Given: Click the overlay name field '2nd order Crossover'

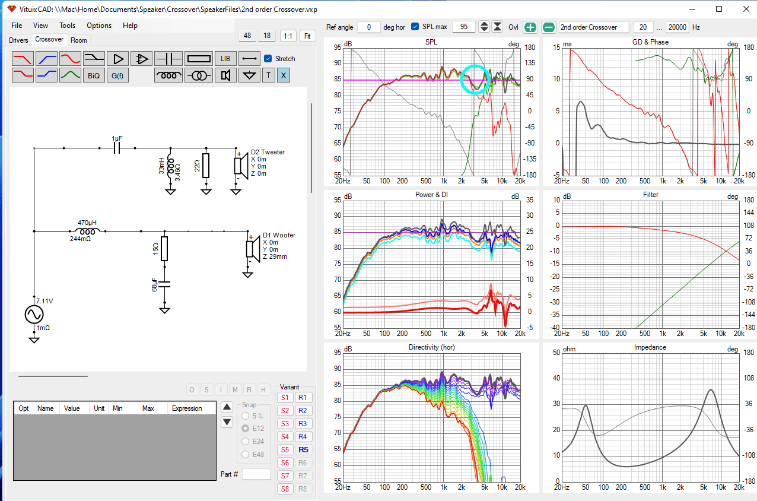Looking at the screenshot, I should [x=594, y=27].
